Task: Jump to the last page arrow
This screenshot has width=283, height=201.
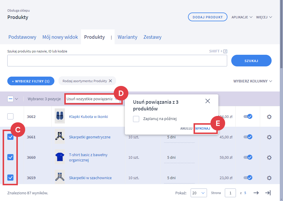Action: [x=268, y=193]
